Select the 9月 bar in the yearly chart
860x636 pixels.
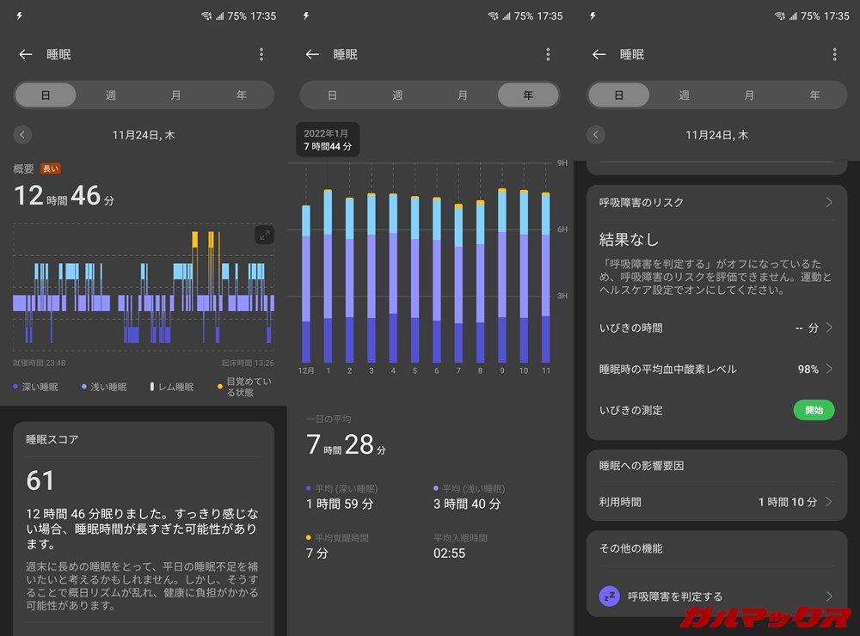[502, 275]
